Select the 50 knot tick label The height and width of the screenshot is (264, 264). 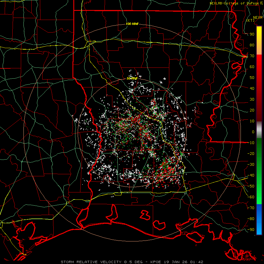(252, 78)
